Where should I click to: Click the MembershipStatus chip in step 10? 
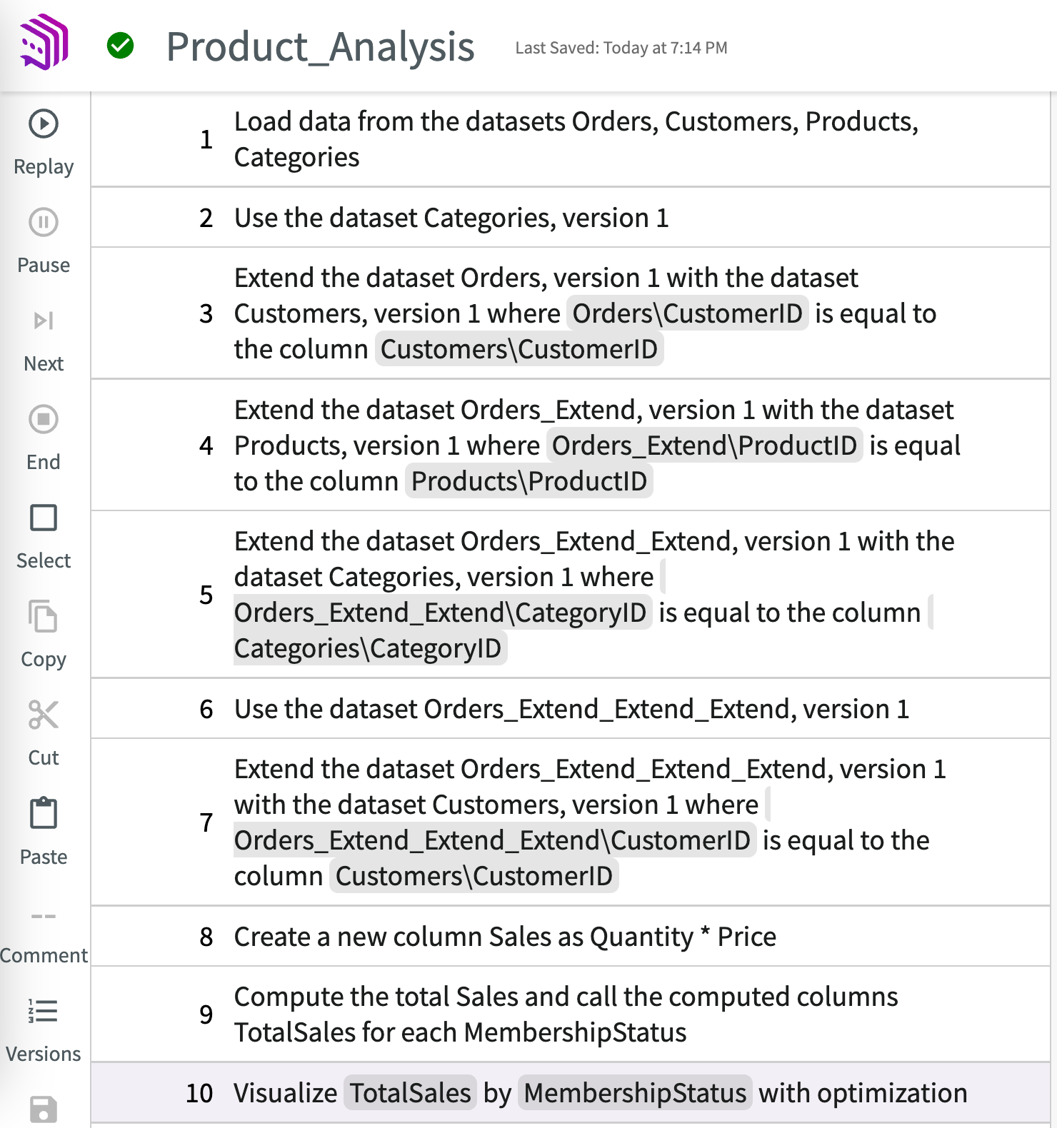click(x=635, y=1093)
